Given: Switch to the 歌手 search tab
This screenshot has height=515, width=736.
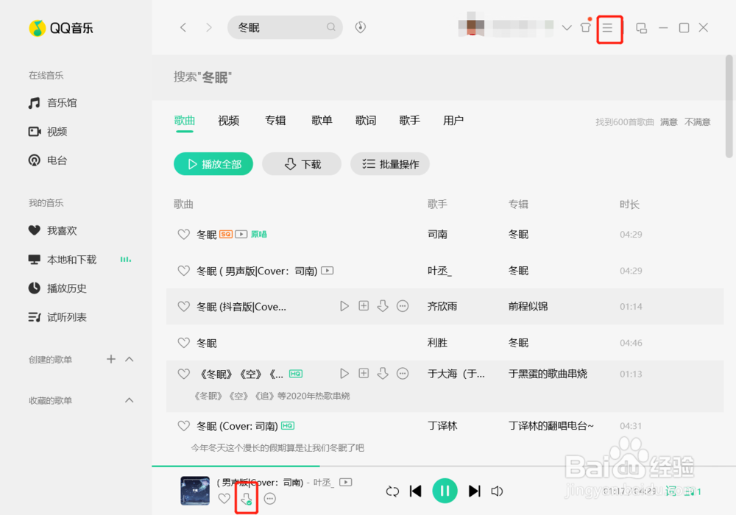Looking at the screenshot, I should [409, 121].
